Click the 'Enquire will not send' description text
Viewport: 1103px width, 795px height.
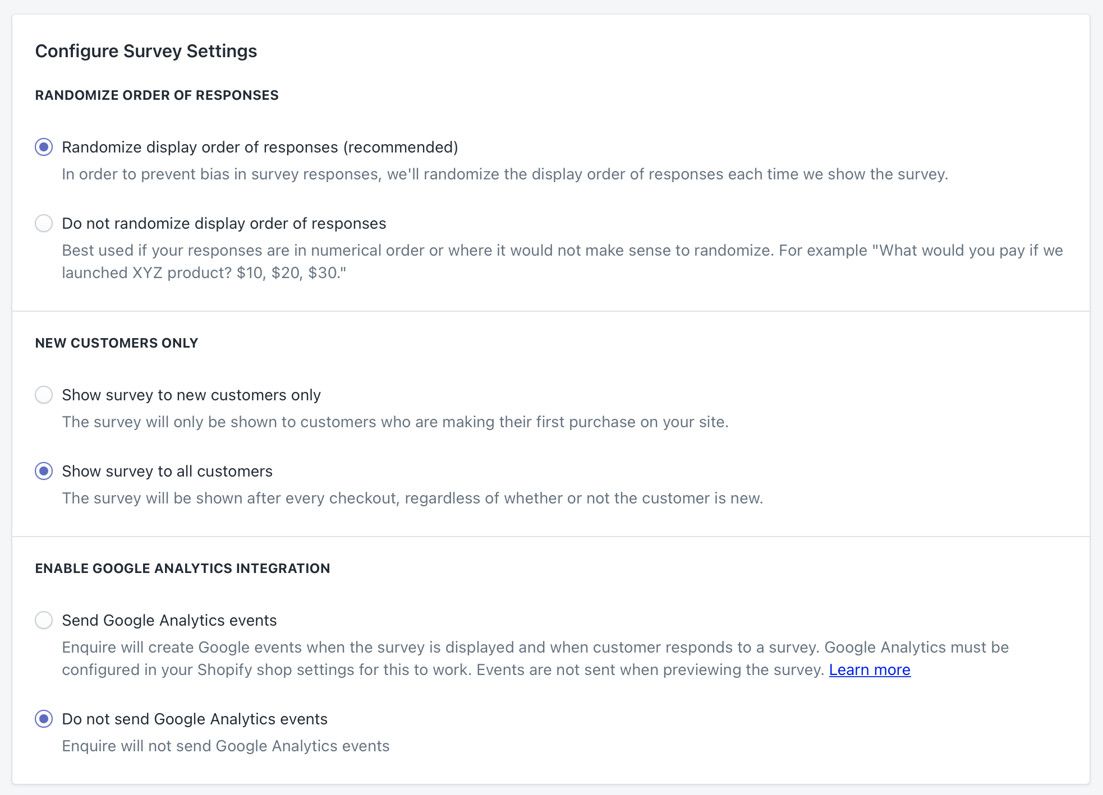tap(226, 746)
